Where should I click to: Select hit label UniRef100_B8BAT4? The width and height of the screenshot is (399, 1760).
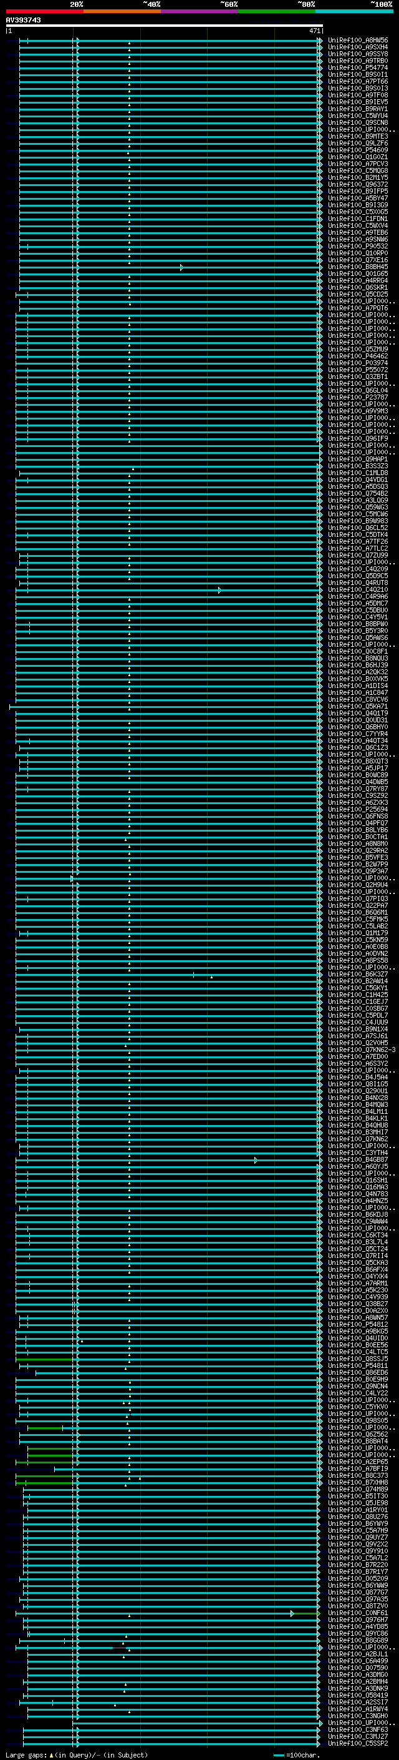358,1442
